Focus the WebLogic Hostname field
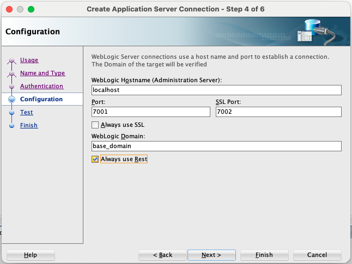352x264 pixels. pyautogui.click(x=216, y=90)
